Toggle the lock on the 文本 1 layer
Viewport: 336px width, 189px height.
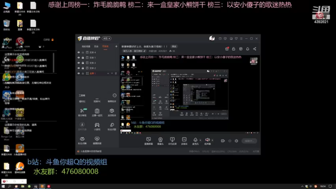83,58
